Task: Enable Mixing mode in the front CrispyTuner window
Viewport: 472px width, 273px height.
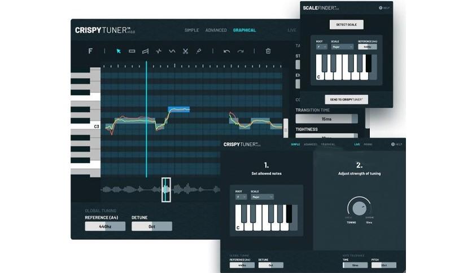Action: 368,144
